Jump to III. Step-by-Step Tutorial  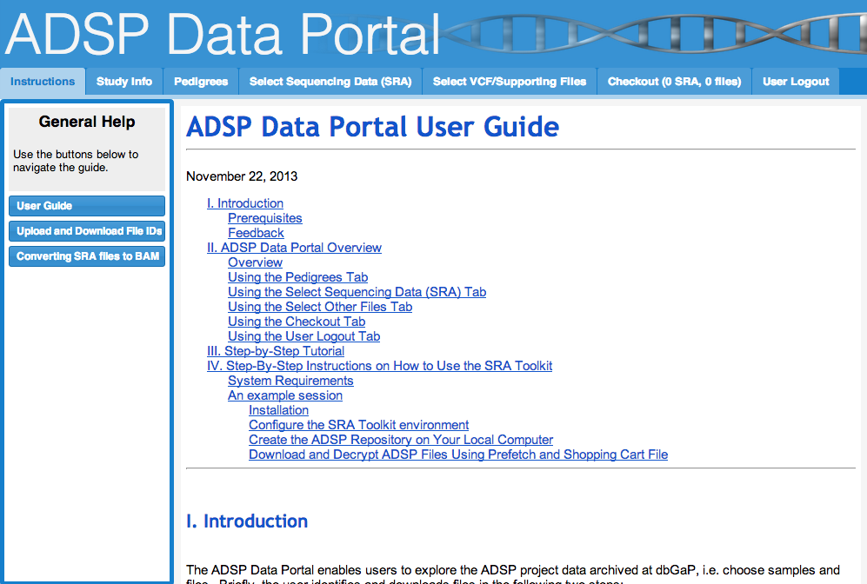(x=276, y=351)
